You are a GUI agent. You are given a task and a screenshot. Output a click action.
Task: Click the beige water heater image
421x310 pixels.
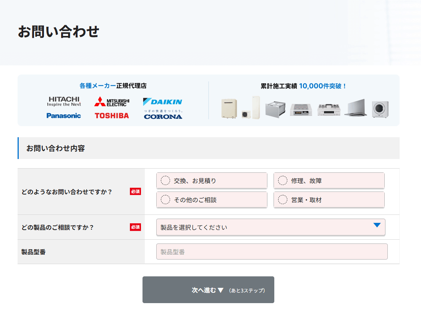pos(230,108)
